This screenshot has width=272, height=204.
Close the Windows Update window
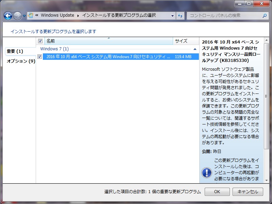(261, 4)
